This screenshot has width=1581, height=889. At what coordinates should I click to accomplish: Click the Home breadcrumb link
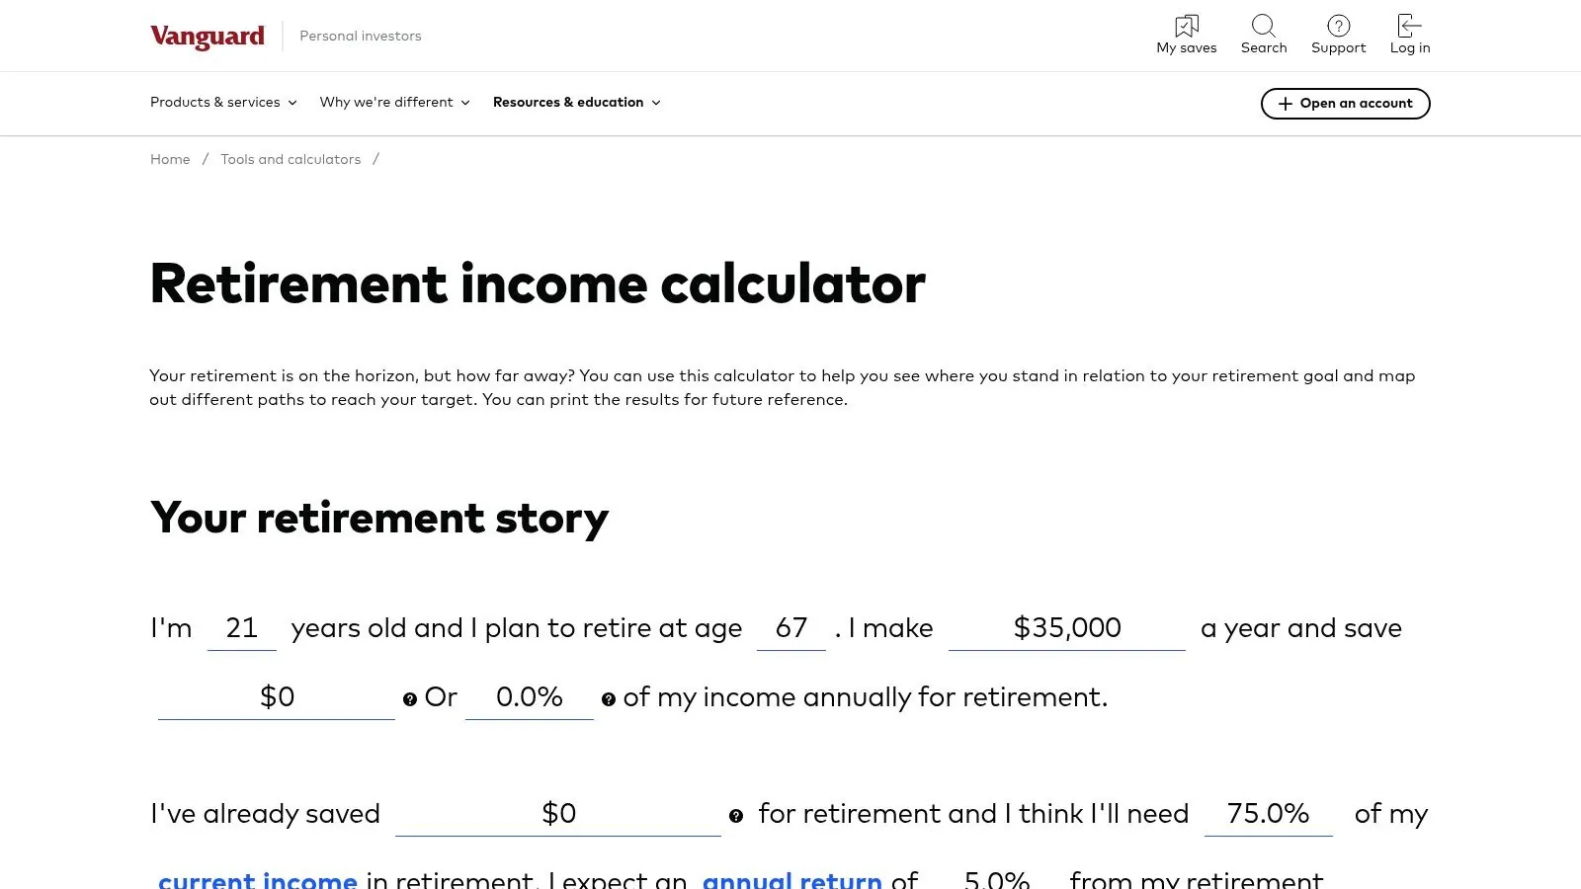coord(170,159)
